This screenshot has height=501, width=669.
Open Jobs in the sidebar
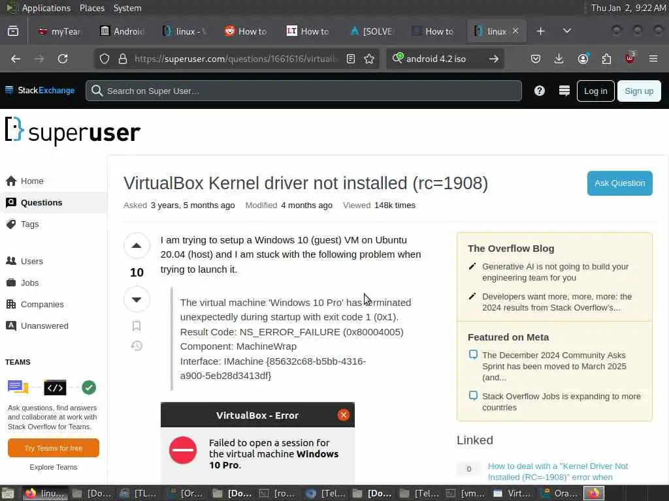[54, 282]
